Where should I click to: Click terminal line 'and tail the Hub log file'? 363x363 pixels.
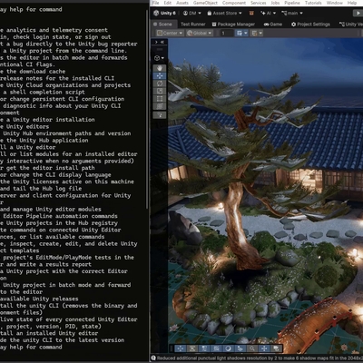41,188
